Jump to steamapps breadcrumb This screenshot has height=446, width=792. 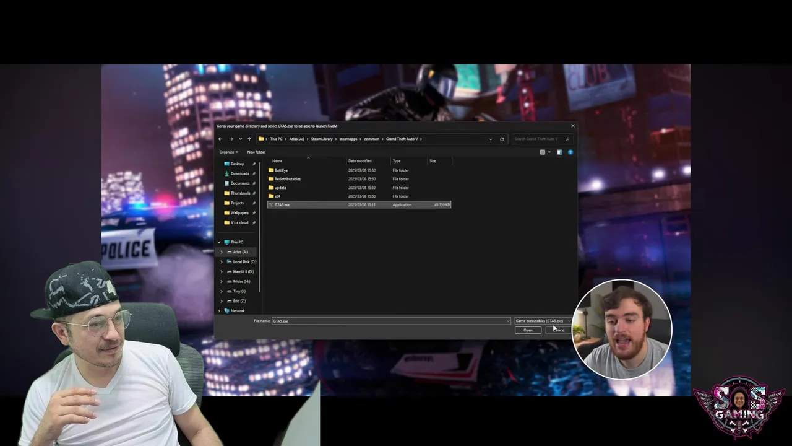pyautogui.click(x=348, y=139)
